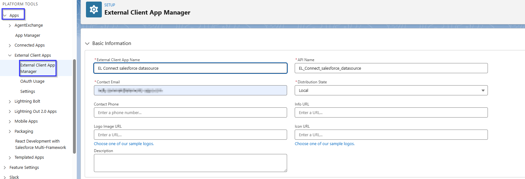Click the API Name field

pos(391,68)
